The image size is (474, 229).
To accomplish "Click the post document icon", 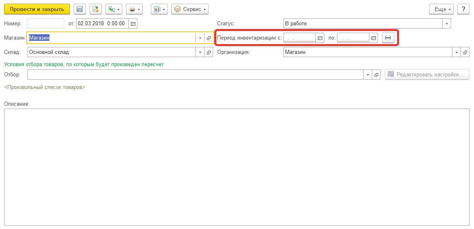I will [96, 9].
